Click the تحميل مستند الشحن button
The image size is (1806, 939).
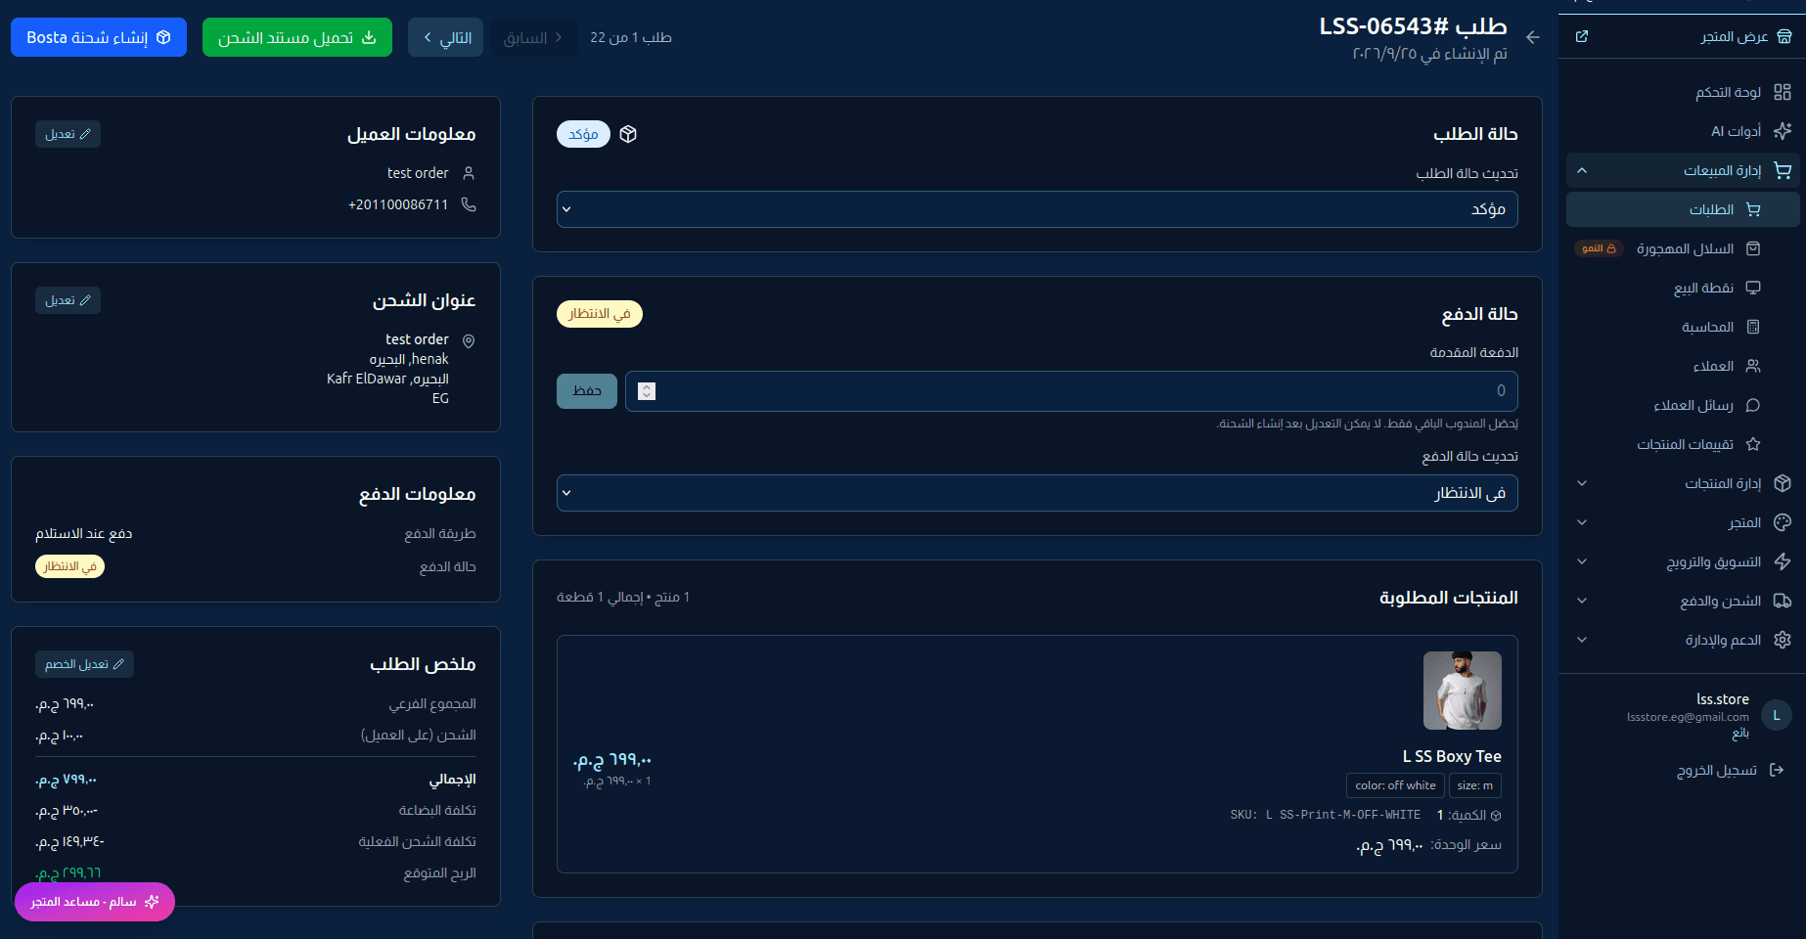coord(297,37)
